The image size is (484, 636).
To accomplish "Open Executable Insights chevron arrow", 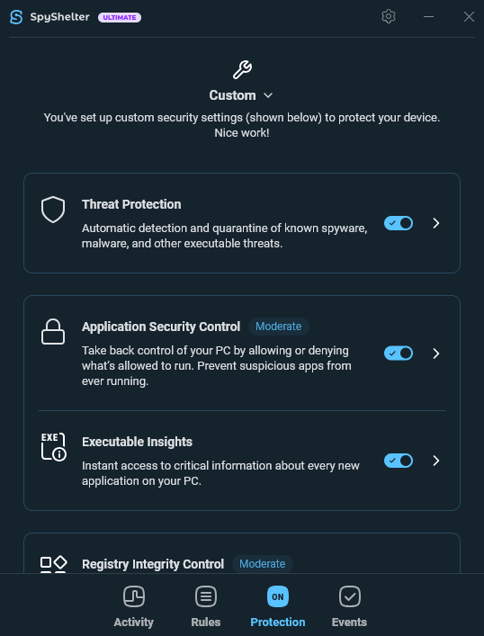I will tap(436, 461).
